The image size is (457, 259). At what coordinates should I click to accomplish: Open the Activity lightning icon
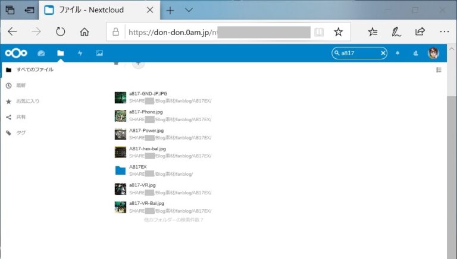80,53
